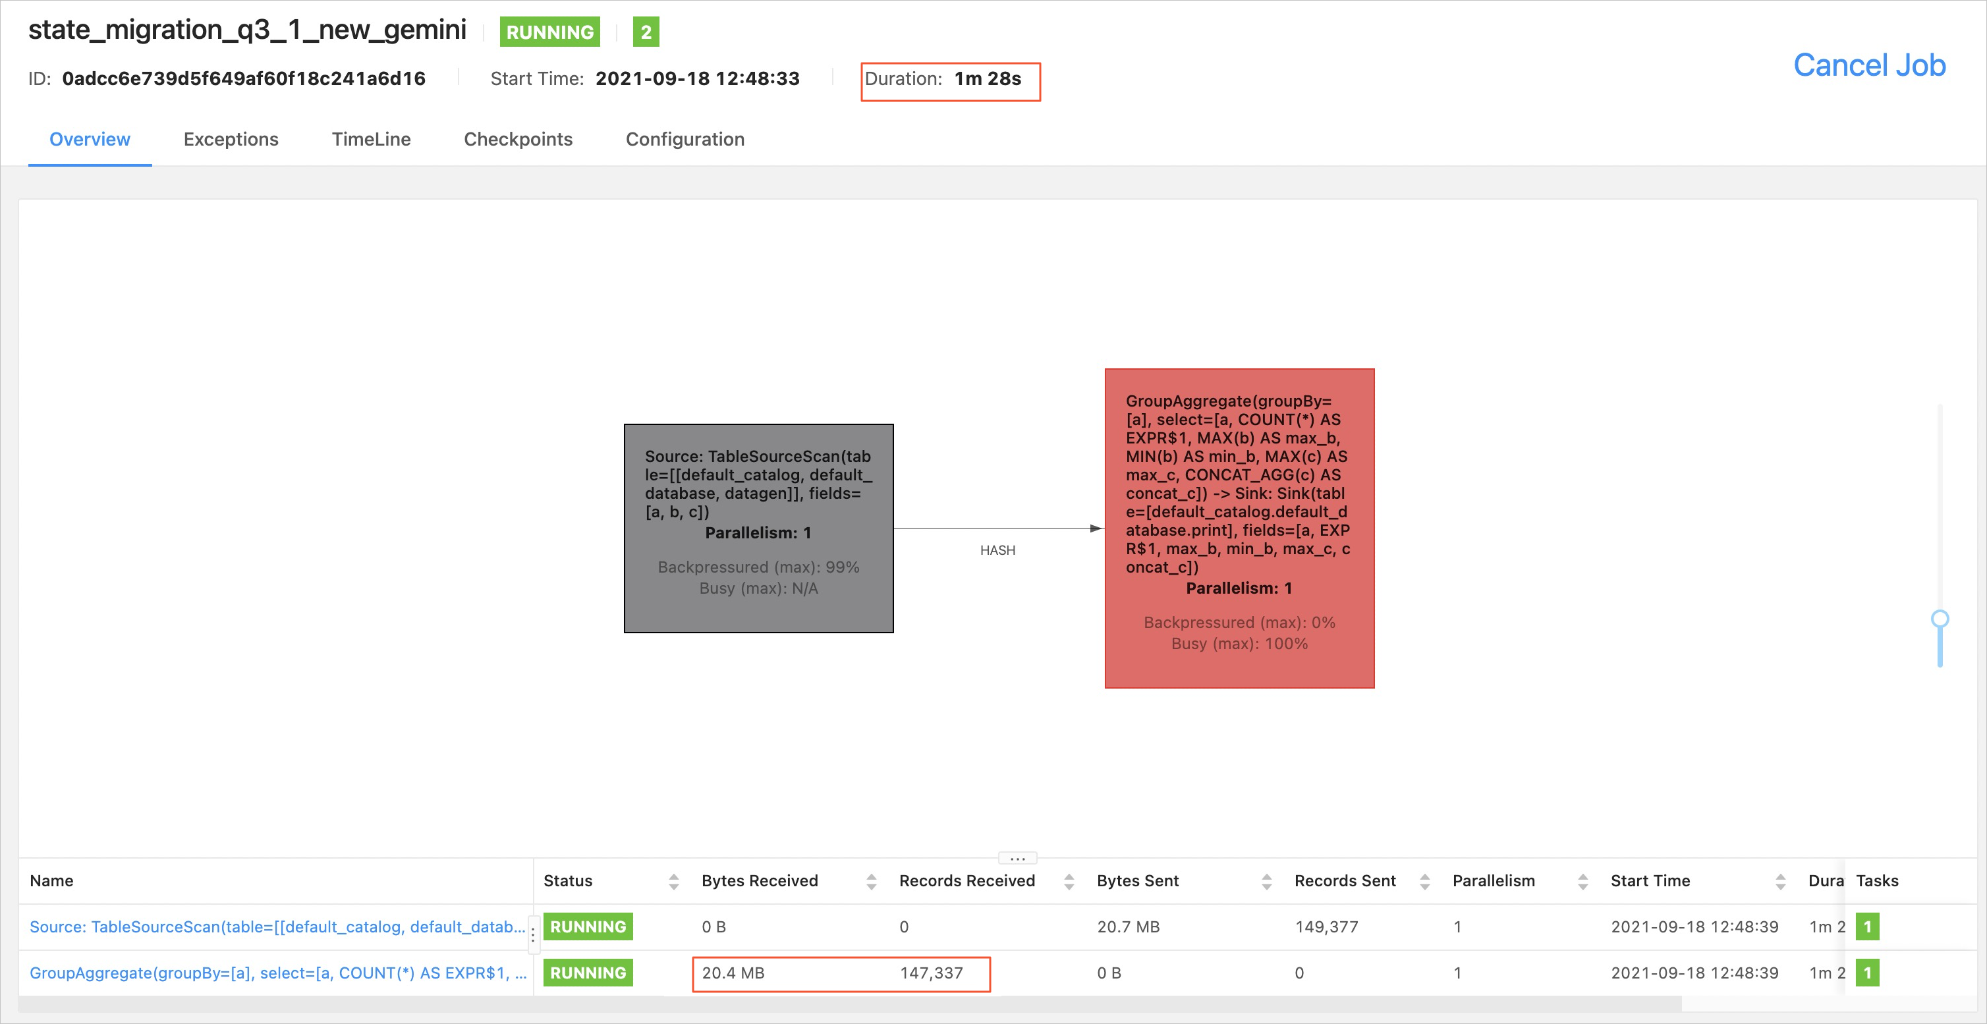This screenshot has height=1024, width=1987.
Task: Open the Exceptions tab
Action: point(231,139)
